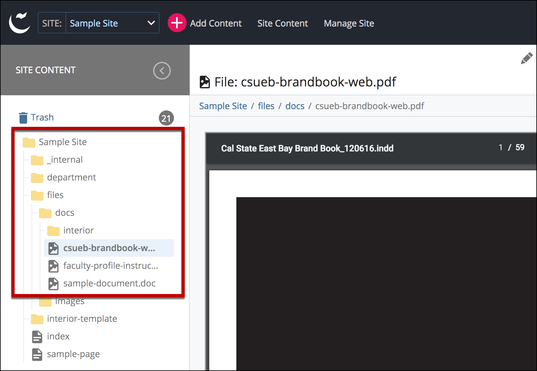Viewport: 537px width, 371px height.
Task: Open the index page
Action: (58, 336)
